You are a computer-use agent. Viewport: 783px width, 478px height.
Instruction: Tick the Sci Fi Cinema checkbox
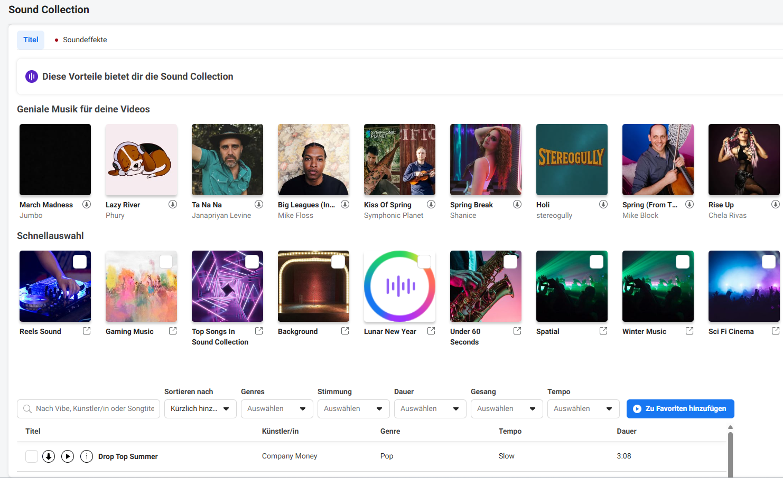(x=769, y=262)
